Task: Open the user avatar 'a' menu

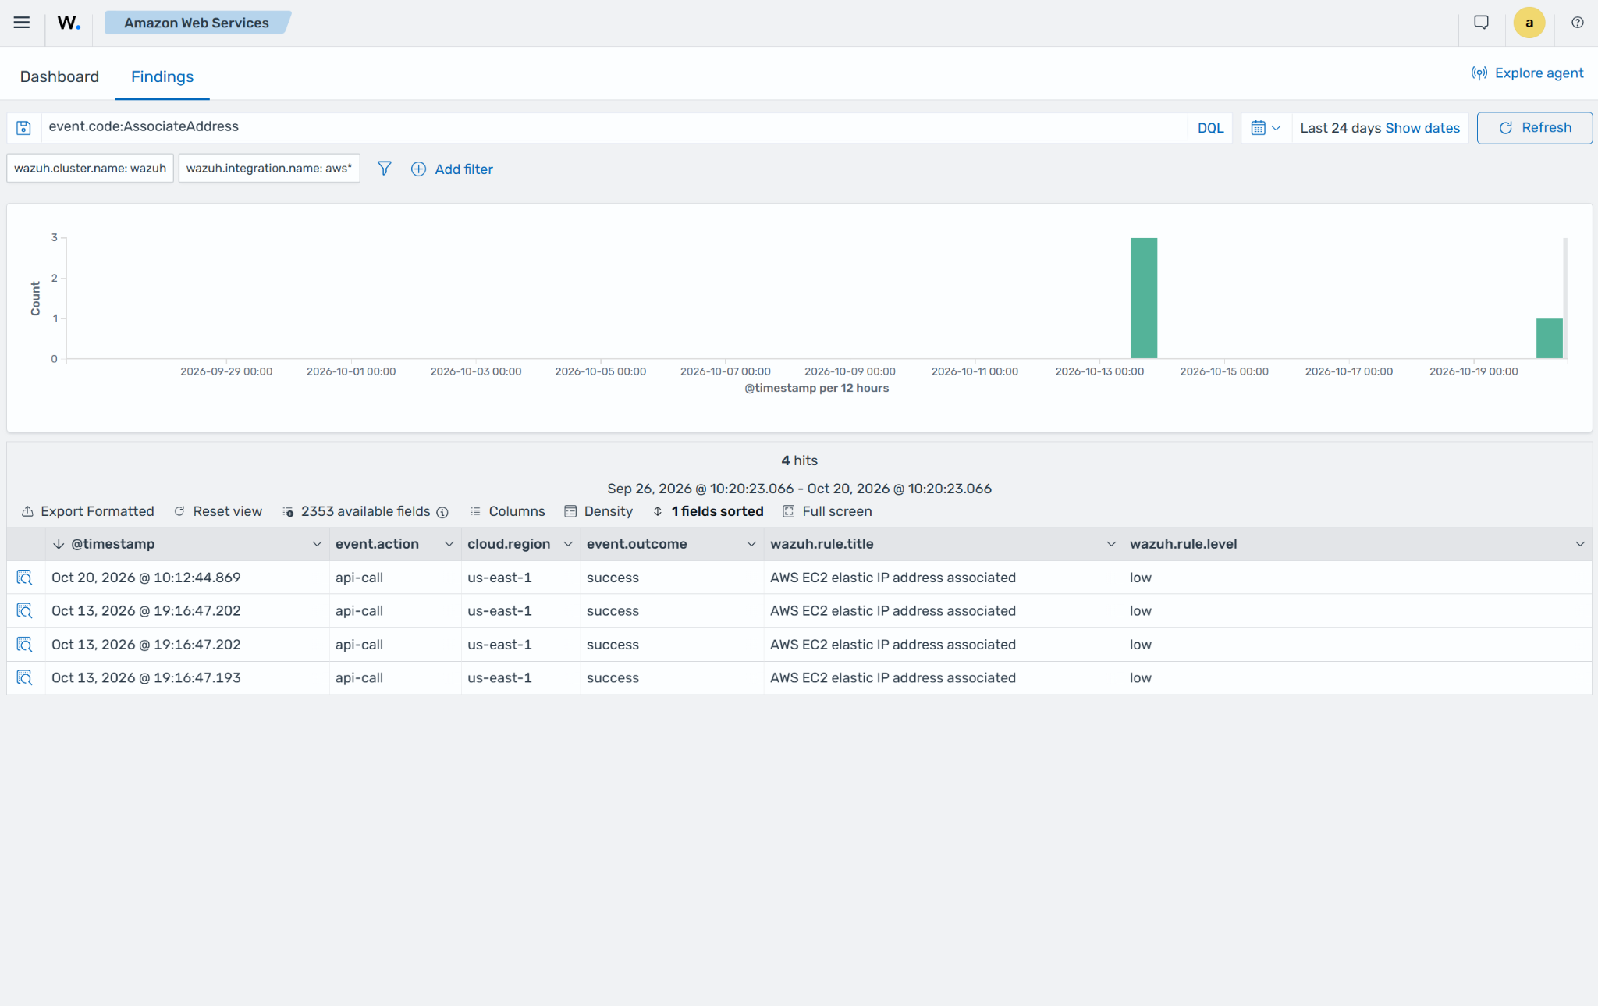Action: point(1529,23)
